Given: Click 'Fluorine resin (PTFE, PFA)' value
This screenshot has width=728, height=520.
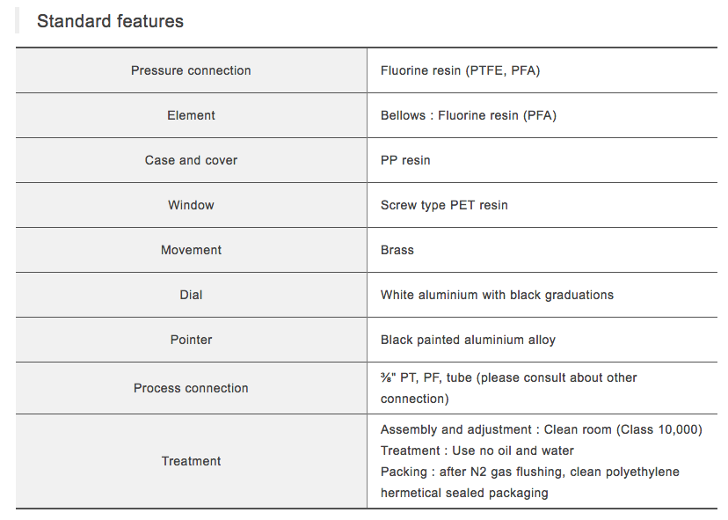Looking at the screenshot, I should point(460,70).
